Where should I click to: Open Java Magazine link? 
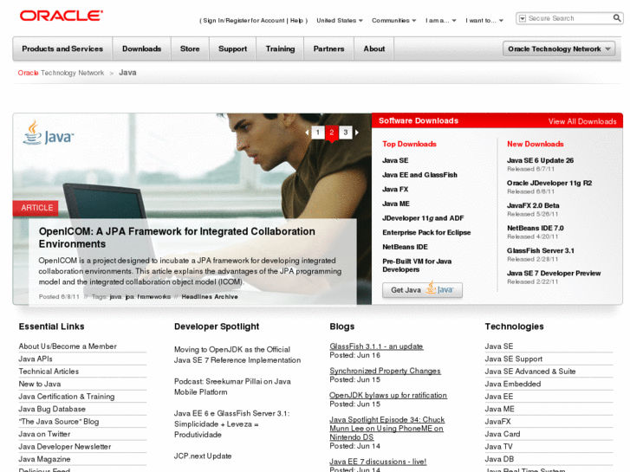tap(44, 459)
